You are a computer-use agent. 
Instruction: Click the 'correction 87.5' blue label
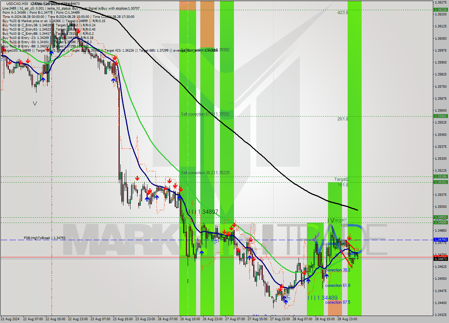click(337, 302)
